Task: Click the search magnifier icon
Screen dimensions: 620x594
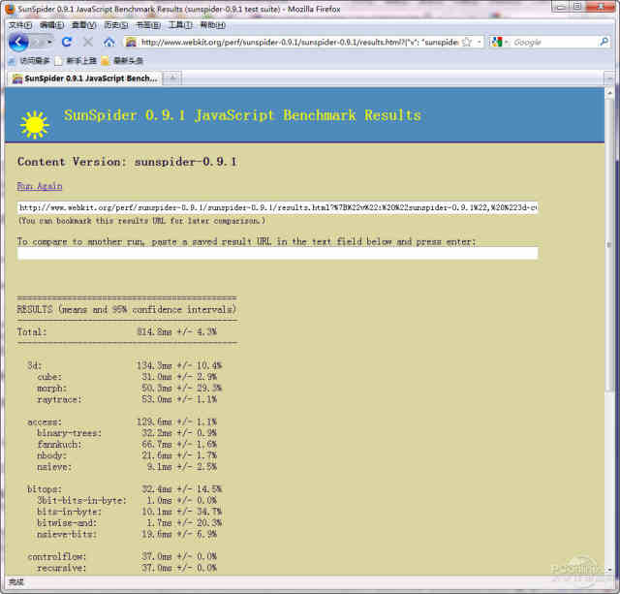Action: (604, 42)
